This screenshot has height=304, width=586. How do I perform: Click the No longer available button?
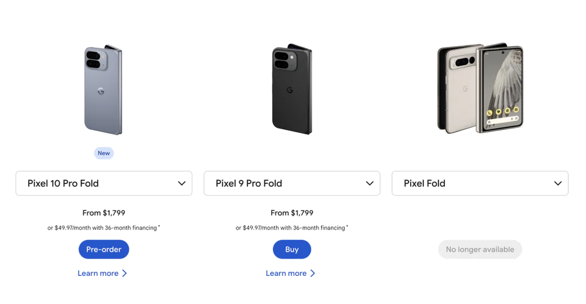[x=480, y=250]
